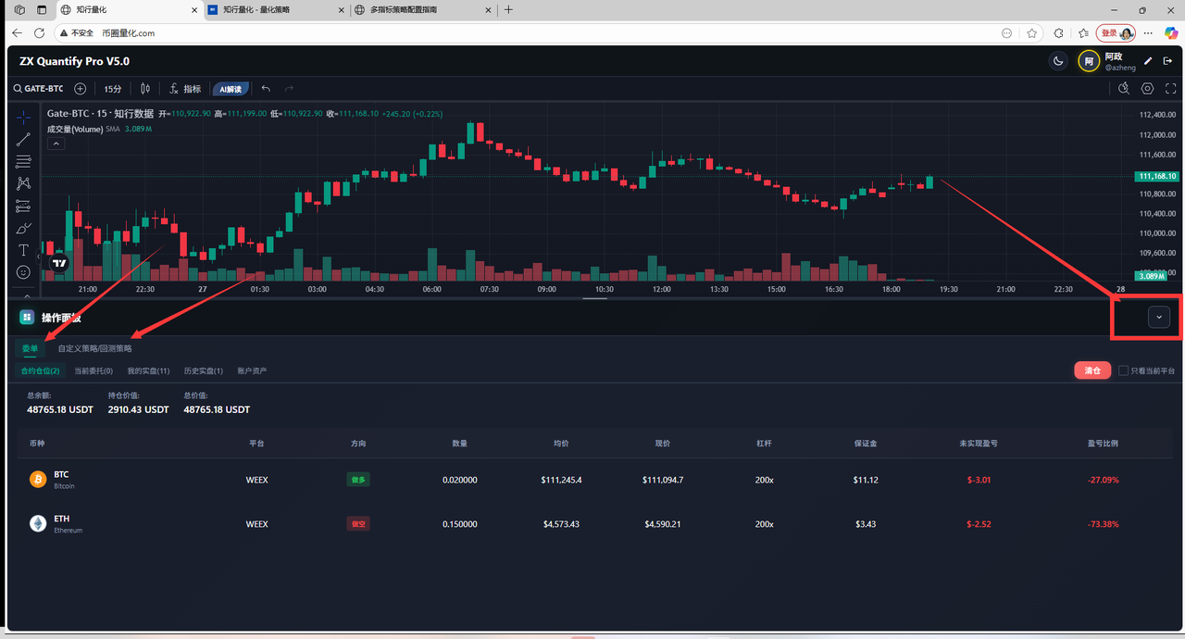Select the crosshair cursor tool
The image size is (1185, 639).
point(23,117)
